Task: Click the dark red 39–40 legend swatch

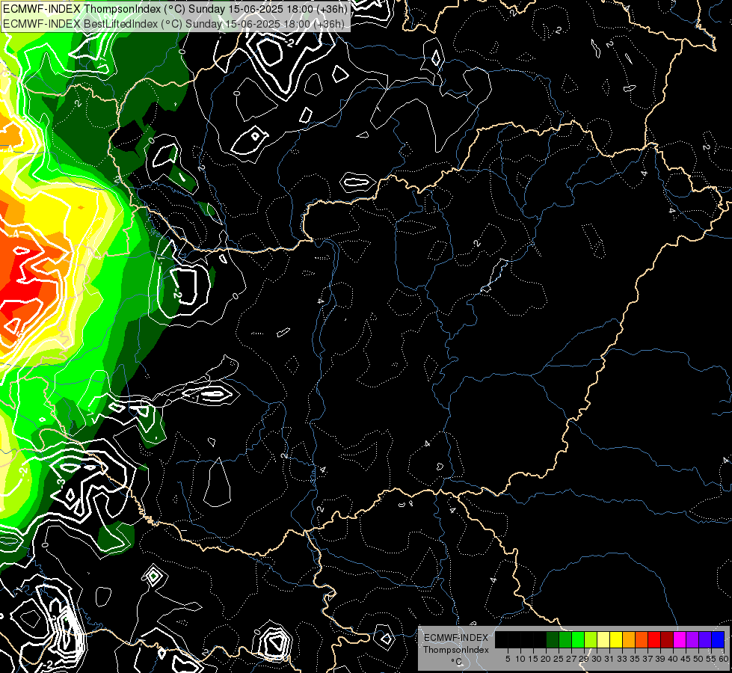Action: pyautogui.click(x=667, y=640)
